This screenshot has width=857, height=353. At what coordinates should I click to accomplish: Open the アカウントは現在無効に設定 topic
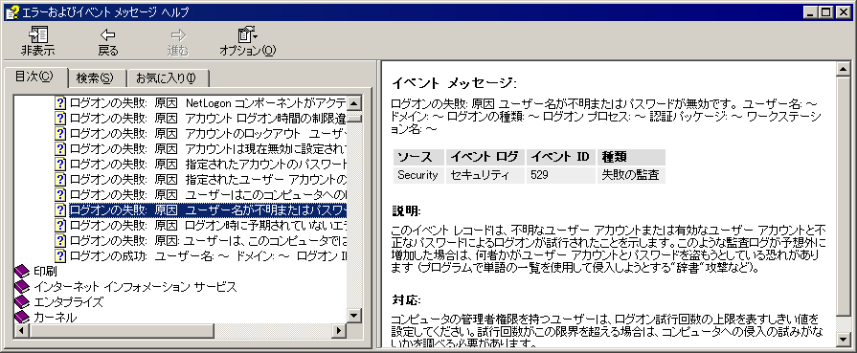[208, 148]
